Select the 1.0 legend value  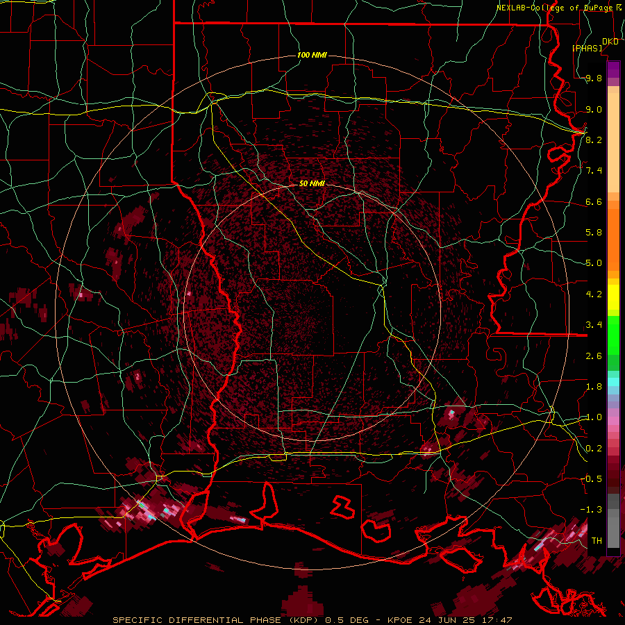pyautogui.click(x=594, y=417)
